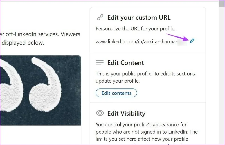Click the vertical scrollbar thumb at top
Viewport: 225px width, 145px height.
pos(222,3)
